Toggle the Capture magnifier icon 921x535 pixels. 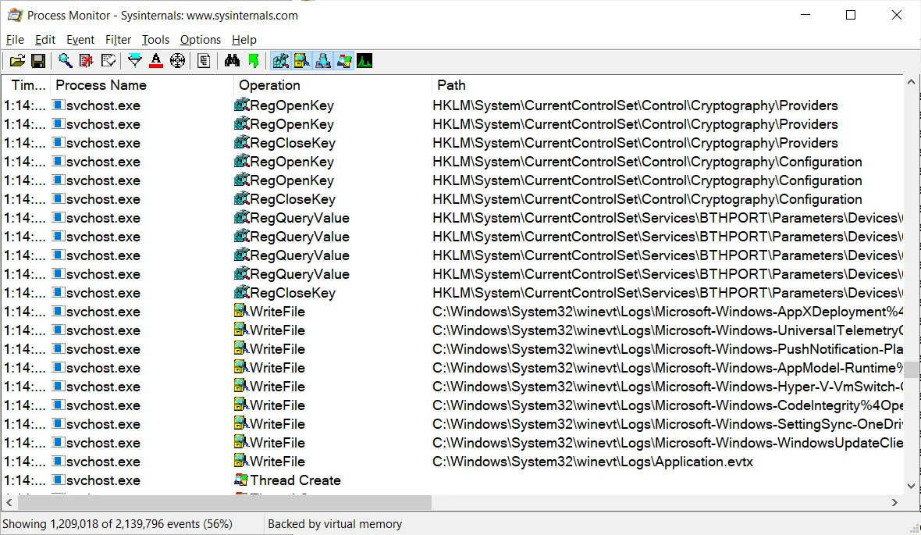[x=65, y=61]
